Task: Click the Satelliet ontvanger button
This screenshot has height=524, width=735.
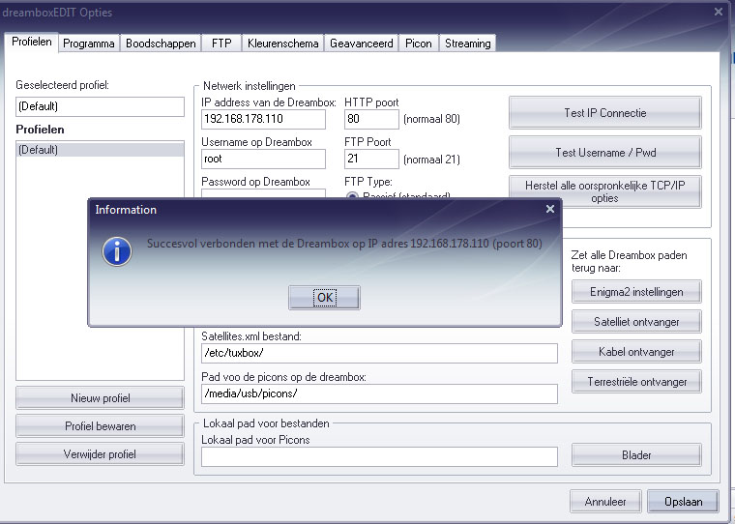Action: coord(636,322)
